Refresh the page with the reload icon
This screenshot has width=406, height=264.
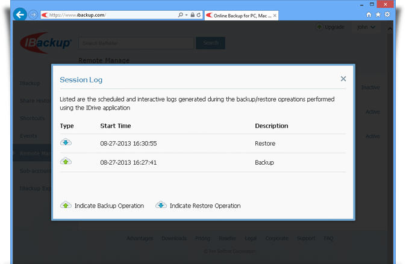click(x=199, y=15)
